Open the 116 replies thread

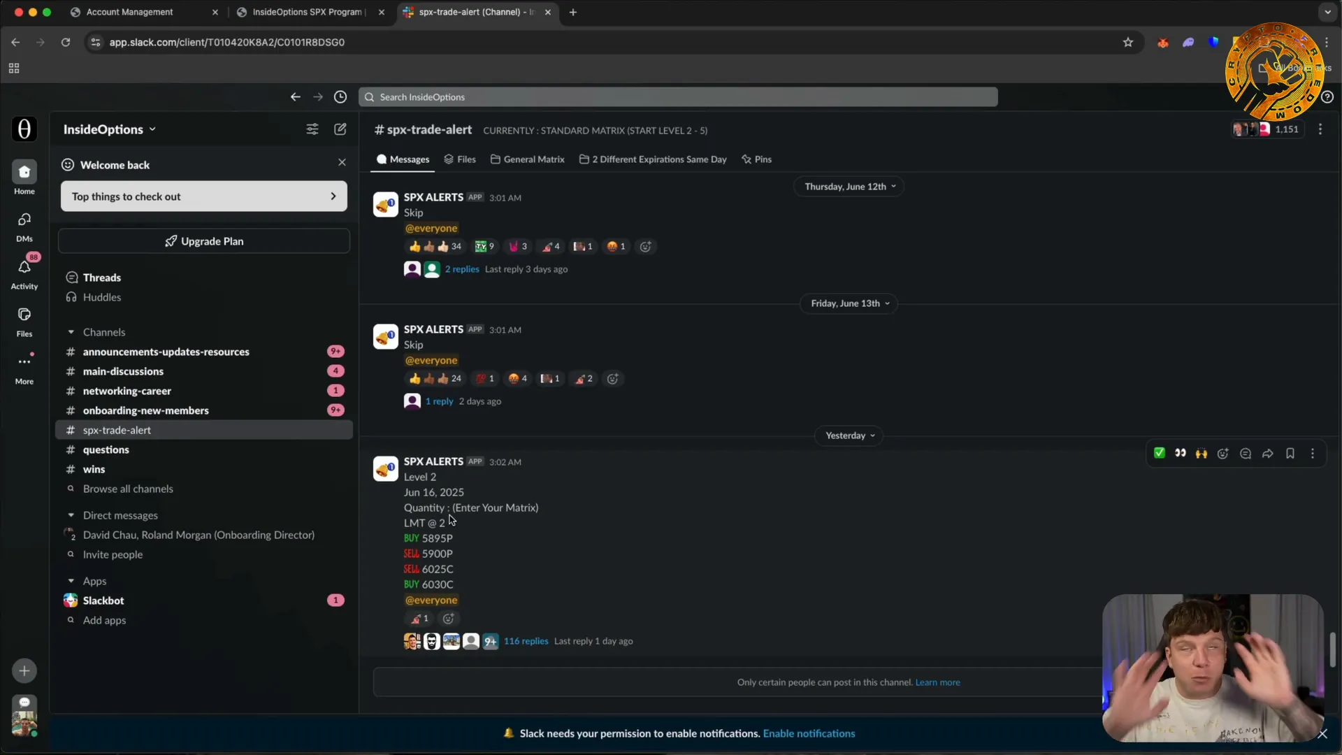click(x=526, y=641)
